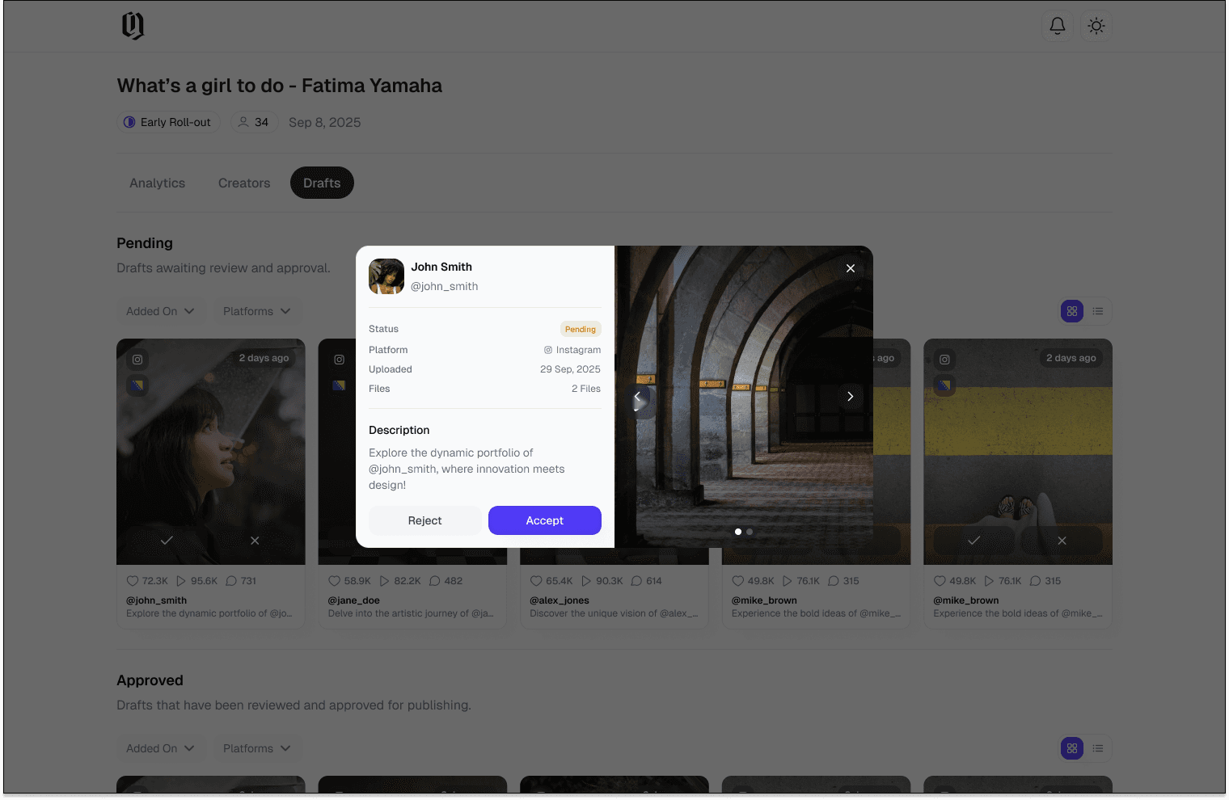Click John Smith's avatar in the dialog

386,276
